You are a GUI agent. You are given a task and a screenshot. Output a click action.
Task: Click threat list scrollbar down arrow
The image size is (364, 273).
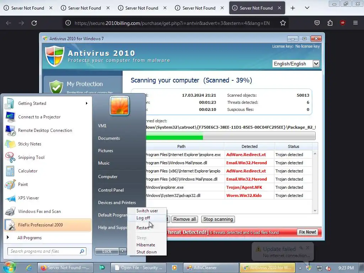(315, 211)
